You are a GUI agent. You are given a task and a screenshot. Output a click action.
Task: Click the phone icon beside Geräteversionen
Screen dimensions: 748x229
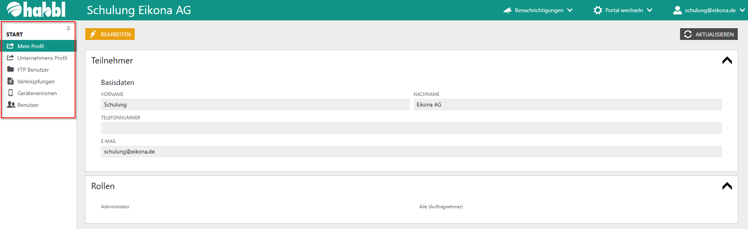point(11,93)
